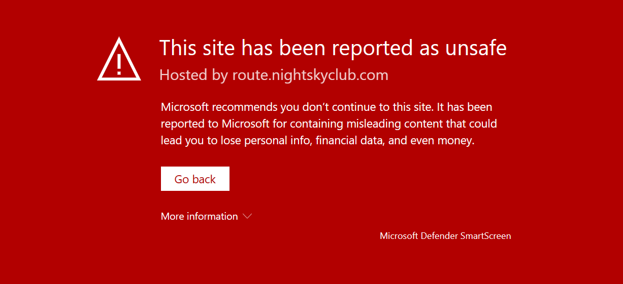The width and height of the screenshot is (623, 284).
Task: Click the warning triangle icon
Action: point(119,59)
